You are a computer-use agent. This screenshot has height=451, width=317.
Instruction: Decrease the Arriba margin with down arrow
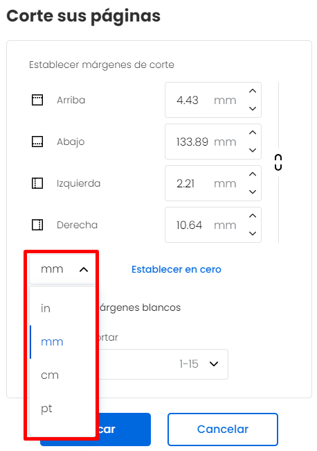tap(253, 108)
